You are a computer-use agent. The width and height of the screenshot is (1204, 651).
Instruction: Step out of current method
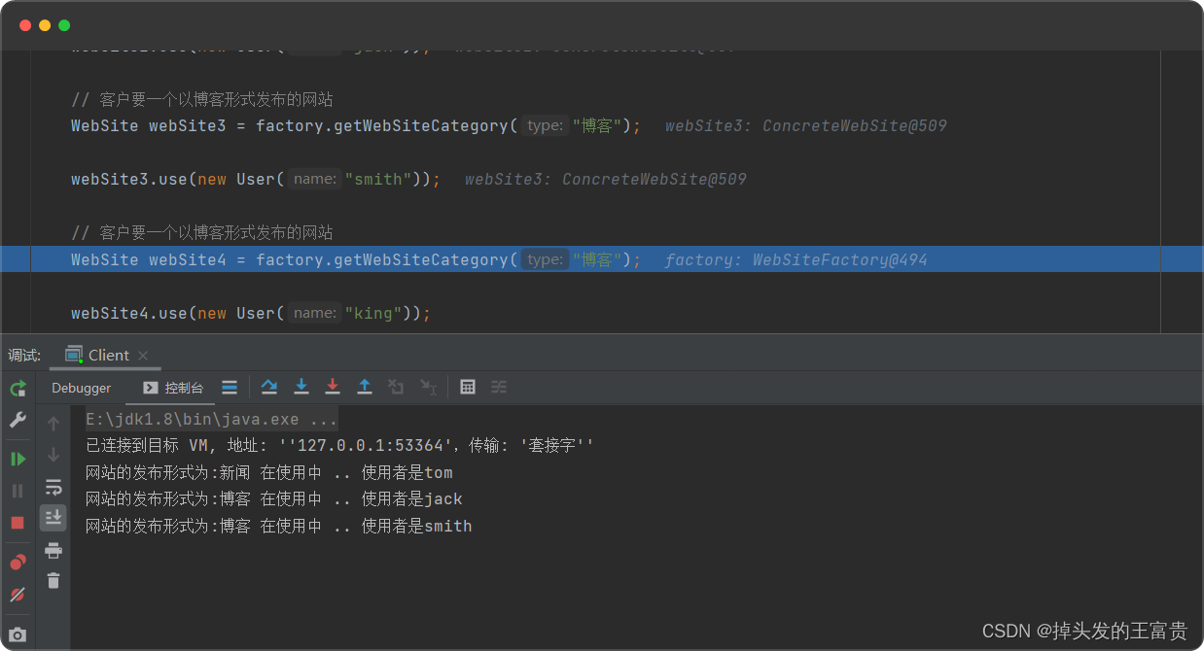point(365,387)
